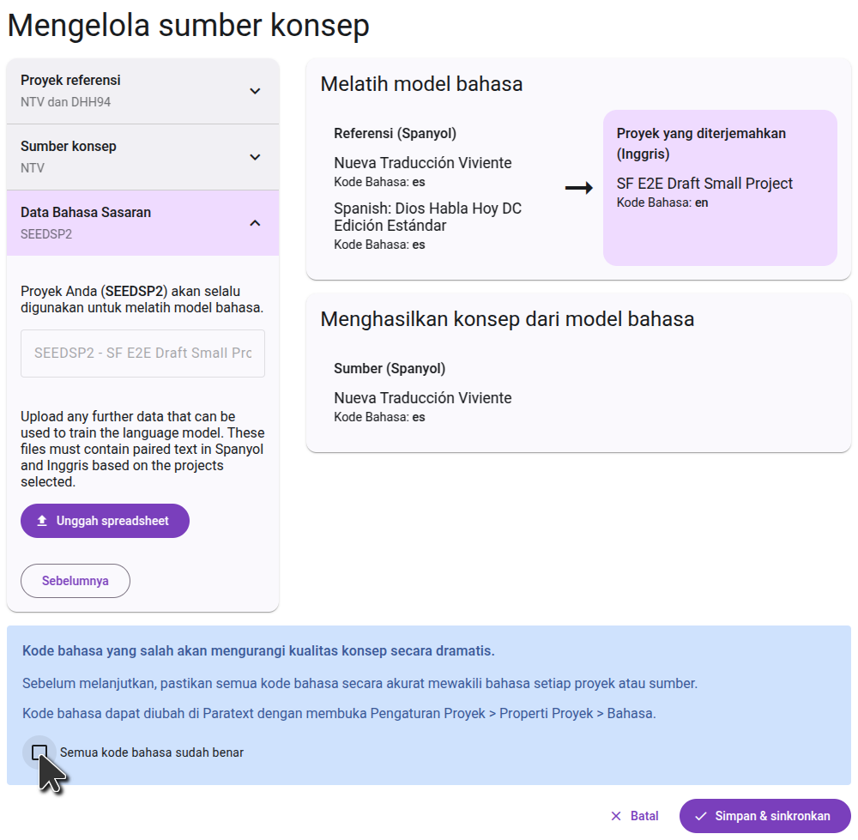Tick the Semua kode bahasa sudah benar checkbox
The width and height of the screenshot is (858, 840).
click(39, 752)
